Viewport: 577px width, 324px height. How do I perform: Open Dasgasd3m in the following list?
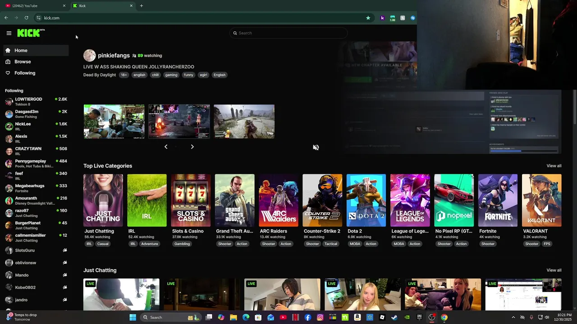click(36, 114)
